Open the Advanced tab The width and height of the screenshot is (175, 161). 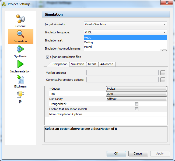click(x=107, y=64)
